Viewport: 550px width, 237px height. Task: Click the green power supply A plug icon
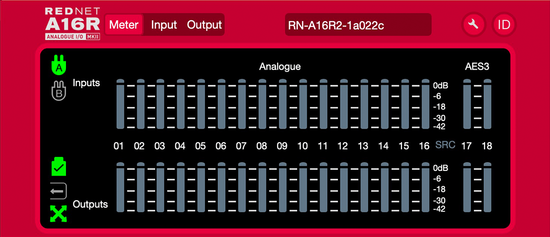click(58, 66)
